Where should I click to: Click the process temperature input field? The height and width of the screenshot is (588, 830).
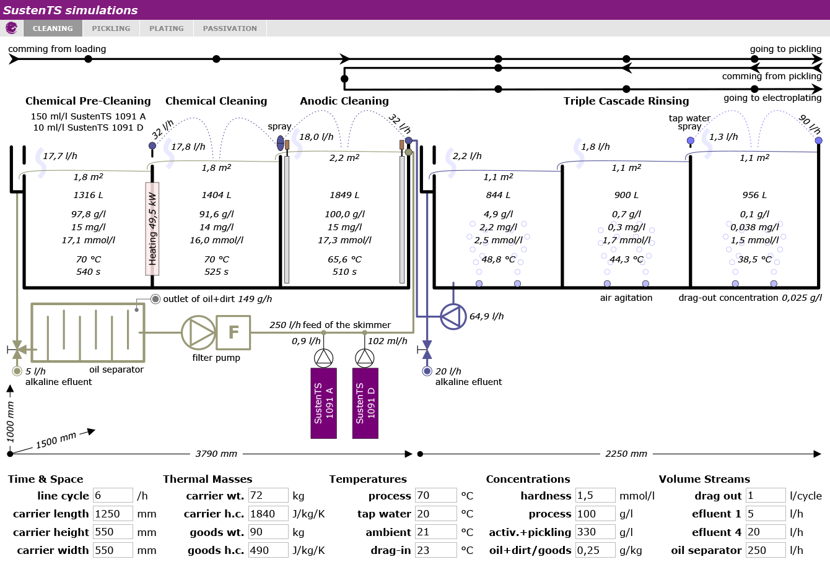tap(436, 495)
